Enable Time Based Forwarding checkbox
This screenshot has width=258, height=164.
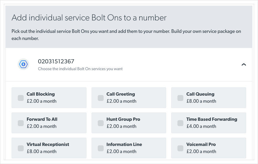coord(180,123)
